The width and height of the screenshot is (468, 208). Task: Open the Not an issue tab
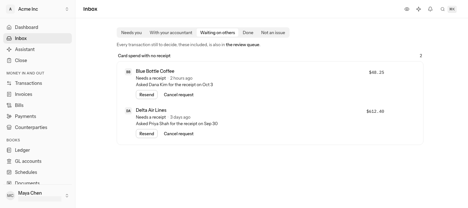point(273,32)
